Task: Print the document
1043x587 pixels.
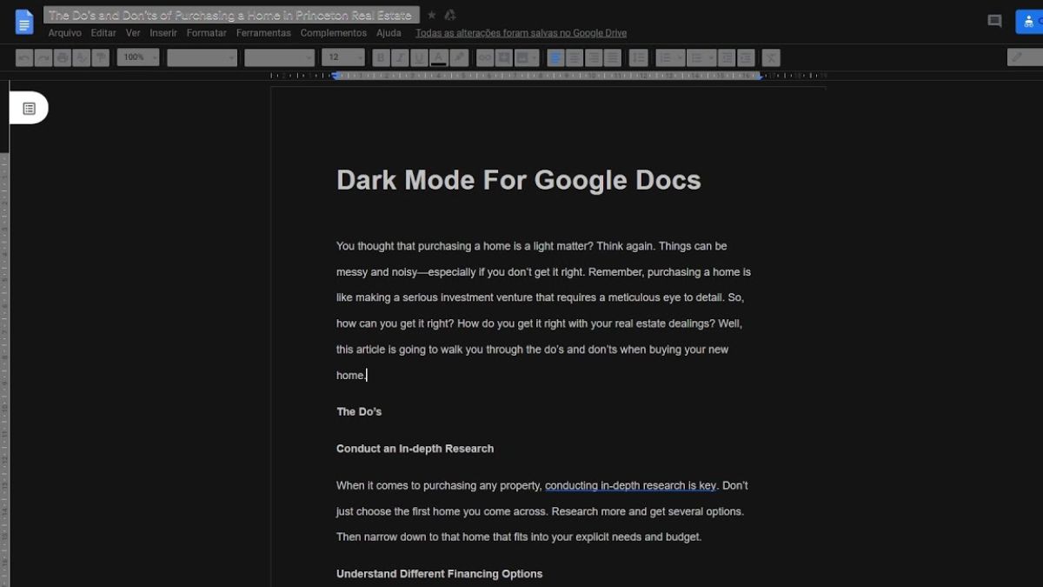Action: point(63,57)
